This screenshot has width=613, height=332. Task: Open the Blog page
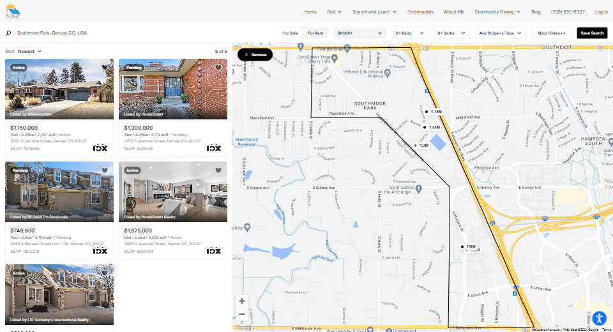click(536, 11)
